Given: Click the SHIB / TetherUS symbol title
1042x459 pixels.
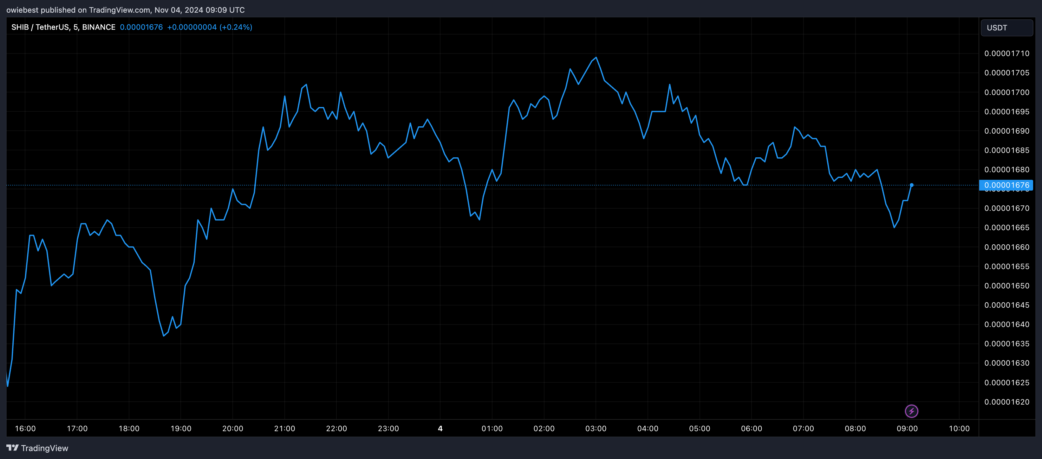Looking at the screenshot, I should click(63, 27).
